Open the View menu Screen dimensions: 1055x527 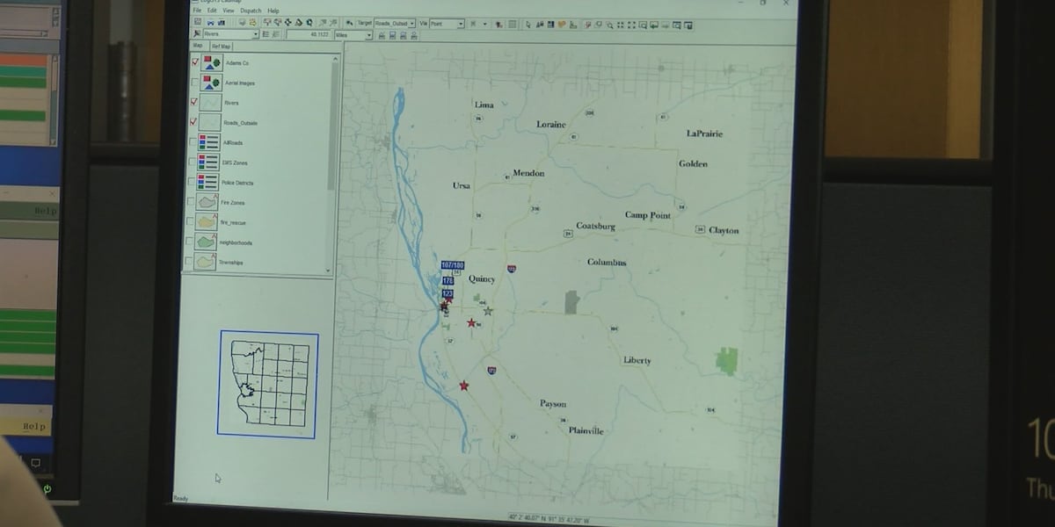pos(228,11)
